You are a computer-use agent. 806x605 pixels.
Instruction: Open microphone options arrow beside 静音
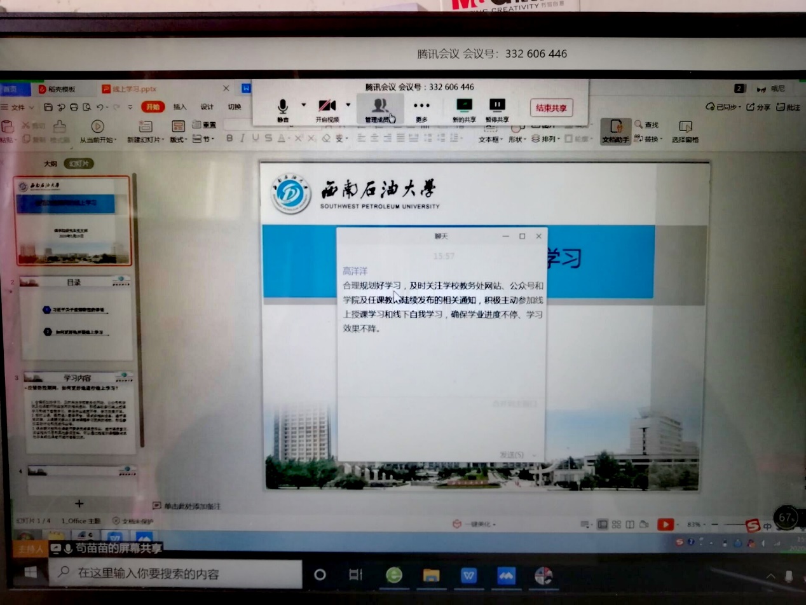[303, 105]
